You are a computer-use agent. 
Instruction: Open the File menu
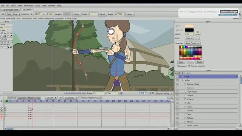pyautogui.click(x=3, y=6)
